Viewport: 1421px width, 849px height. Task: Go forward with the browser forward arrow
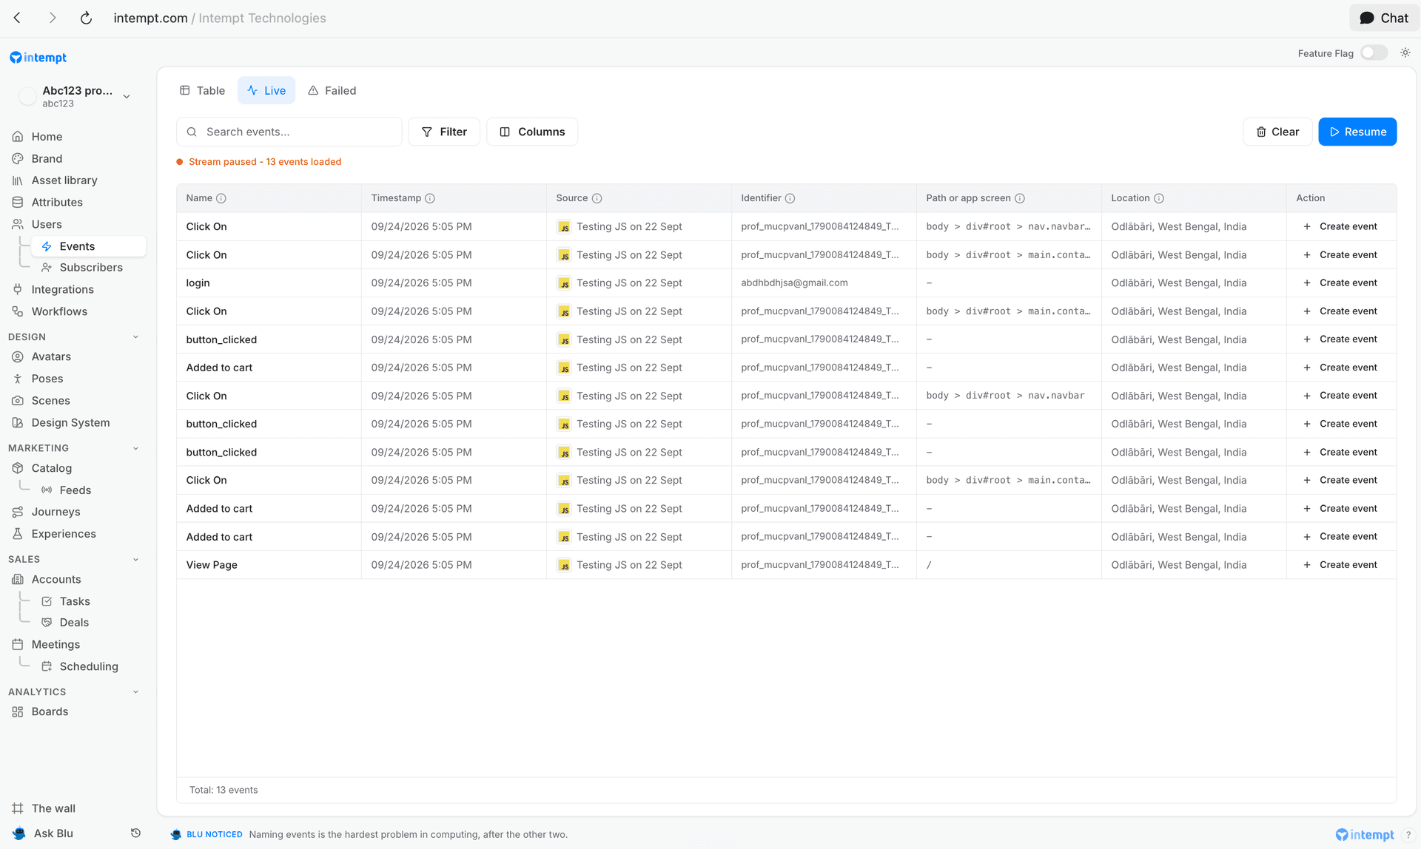coord(52,18)
